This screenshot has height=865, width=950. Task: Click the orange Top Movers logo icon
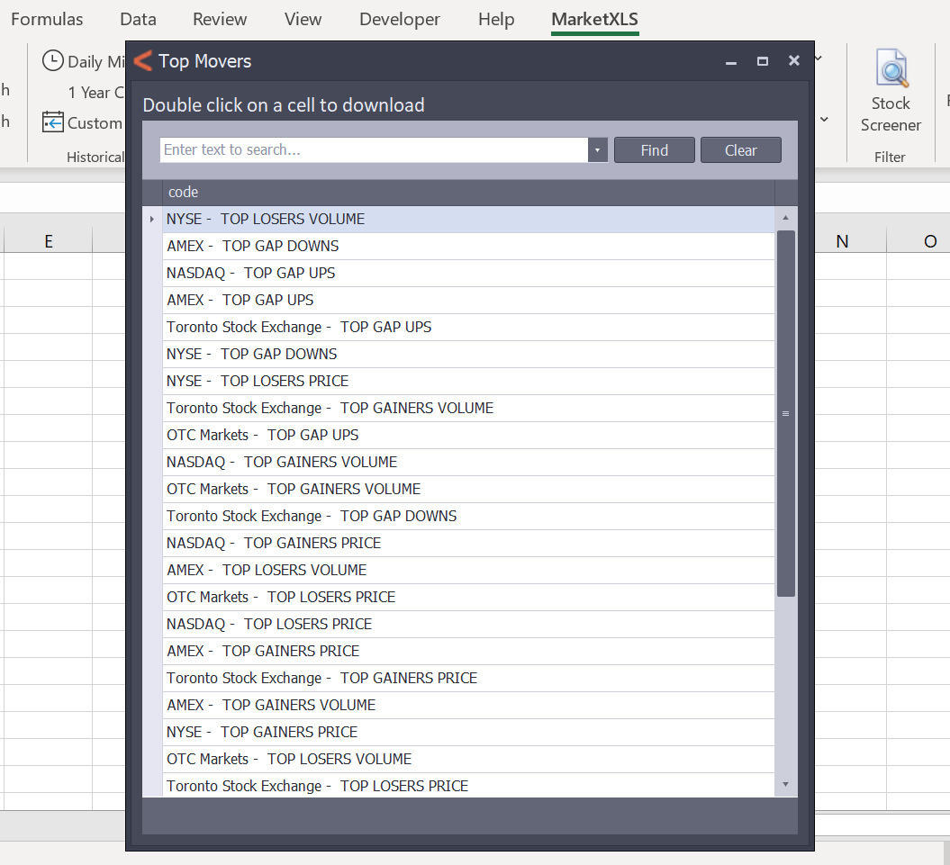tap(142, 61)
